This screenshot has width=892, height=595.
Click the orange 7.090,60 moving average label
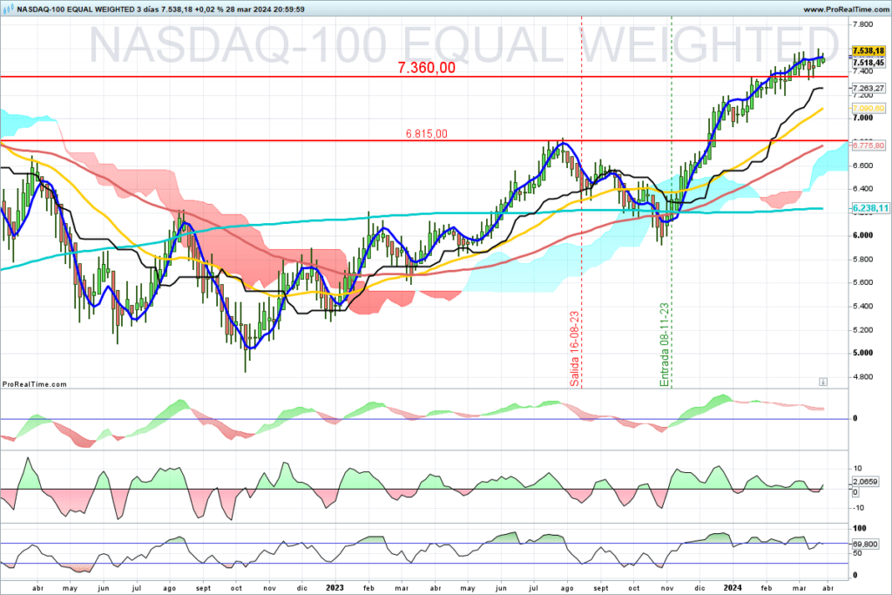tap(868, 108)
